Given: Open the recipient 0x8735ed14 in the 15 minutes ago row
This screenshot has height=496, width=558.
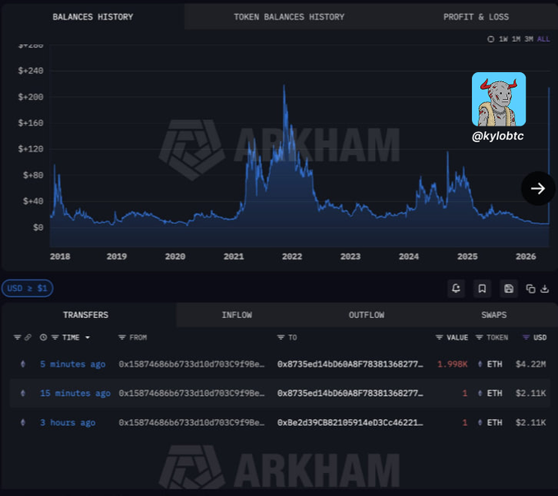Looking at the screenshot, I should 350,393.
